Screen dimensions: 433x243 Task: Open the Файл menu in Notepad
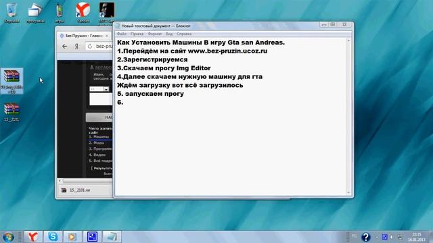[x=122, y=34]
